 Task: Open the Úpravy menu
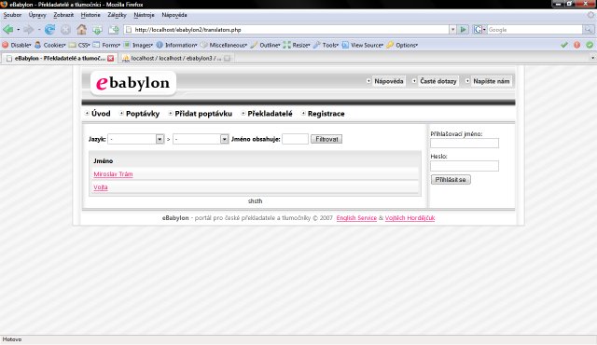37,15
